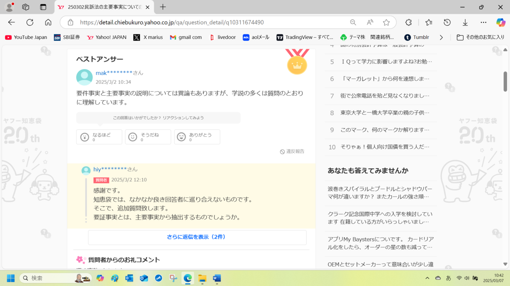
Task: Open X marius bookmark
Action: 148,37
